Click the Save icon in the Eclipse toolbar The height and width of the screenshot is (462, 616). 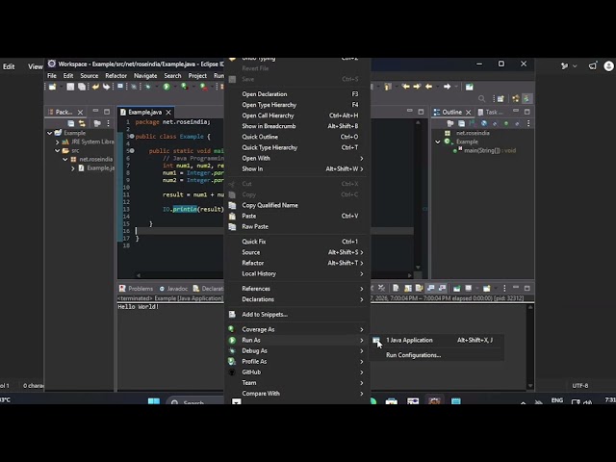coord(70,87)
